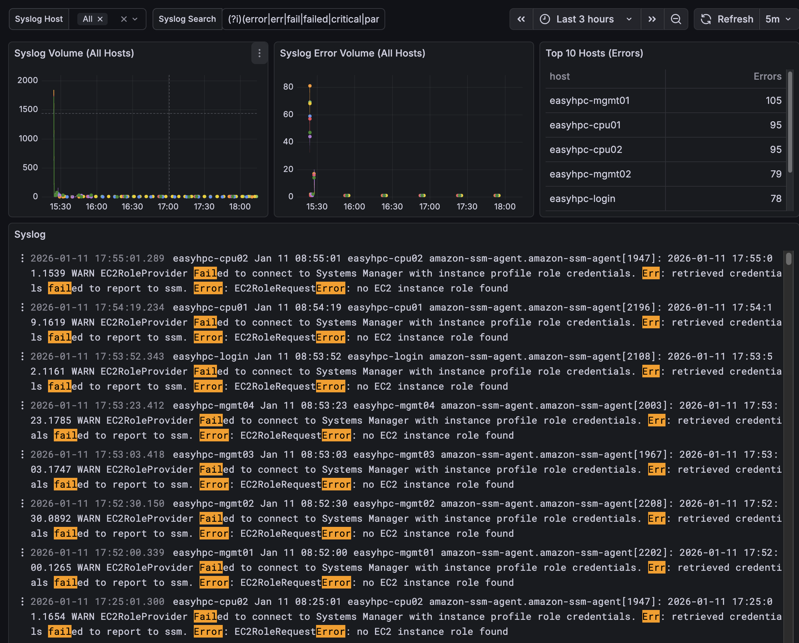The height and width of the screenshot is (643, 799).
Task: Sort the table by host column header
Action: click(x=560, y=76)
